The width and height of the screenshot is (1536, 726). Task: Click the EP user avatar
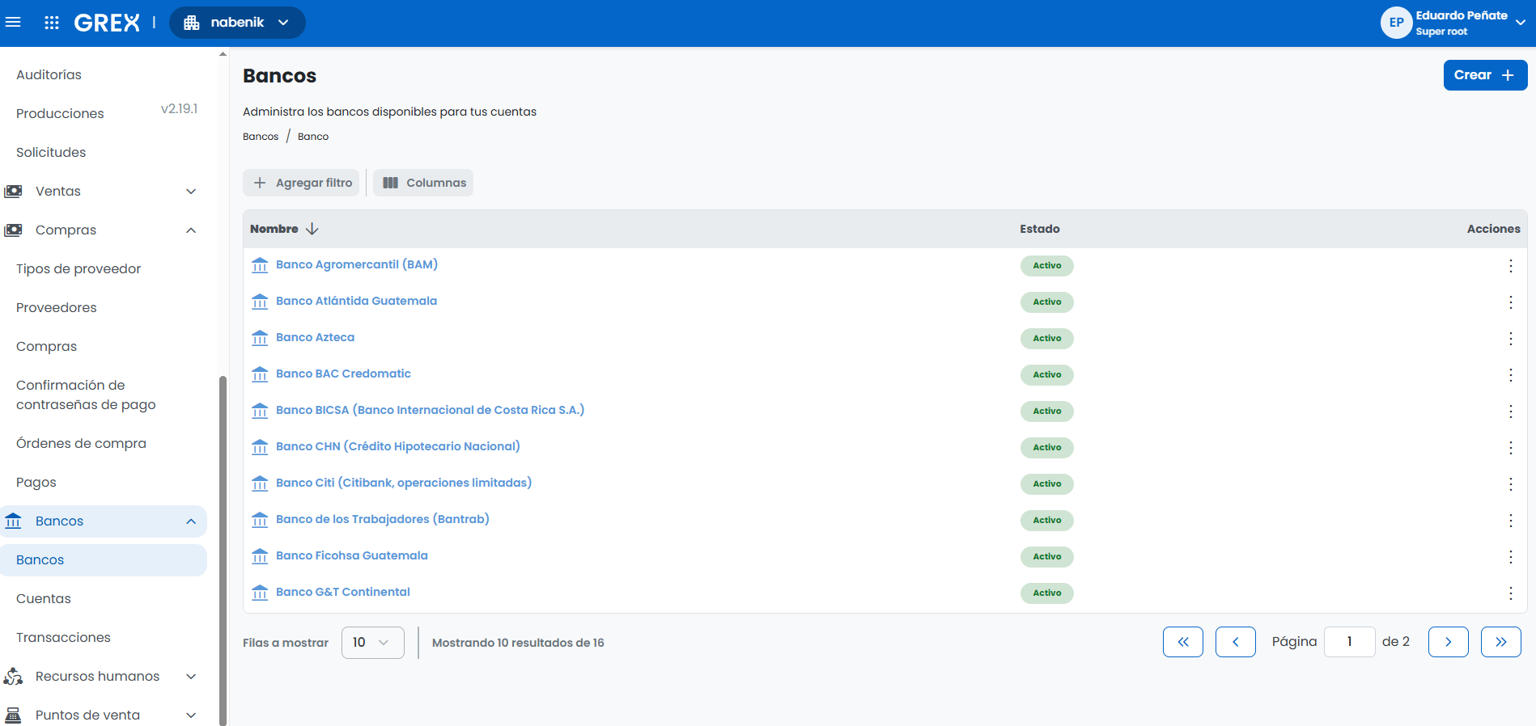[x=1396, y=23]
